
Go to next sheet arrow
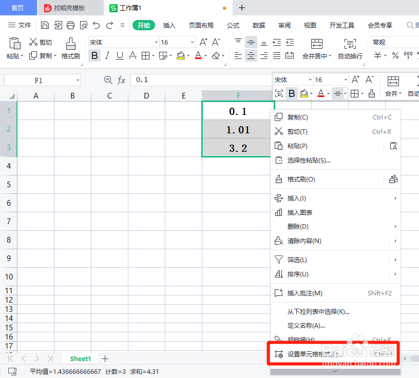[x=36, y=359]
